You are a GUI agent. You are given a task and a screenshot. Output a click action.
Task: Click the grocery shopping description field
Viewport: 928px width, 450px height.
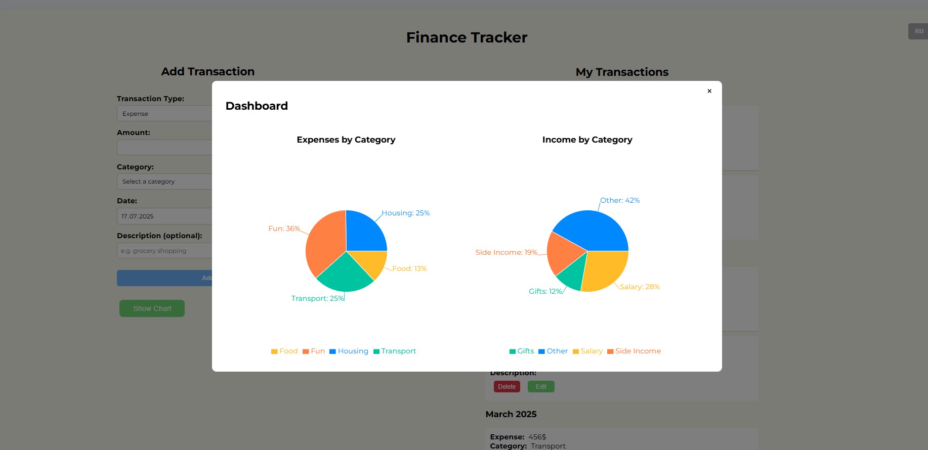coord(167,250)
